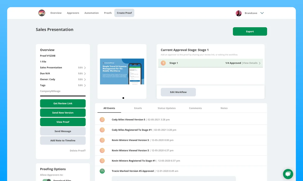Click the dark progress bar under CompanyMileage
The width and height of the screenshot is (303, 181).
63,96
